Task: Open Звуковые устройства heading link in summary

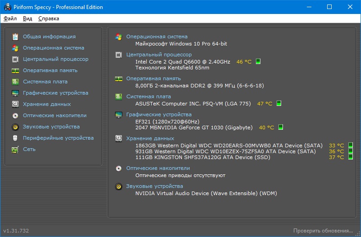Action: point(154,186)
